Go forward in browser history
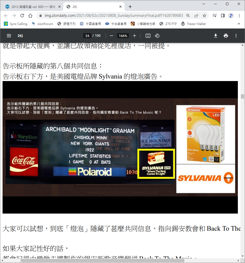The image size is (245, 263). [14, 16]
